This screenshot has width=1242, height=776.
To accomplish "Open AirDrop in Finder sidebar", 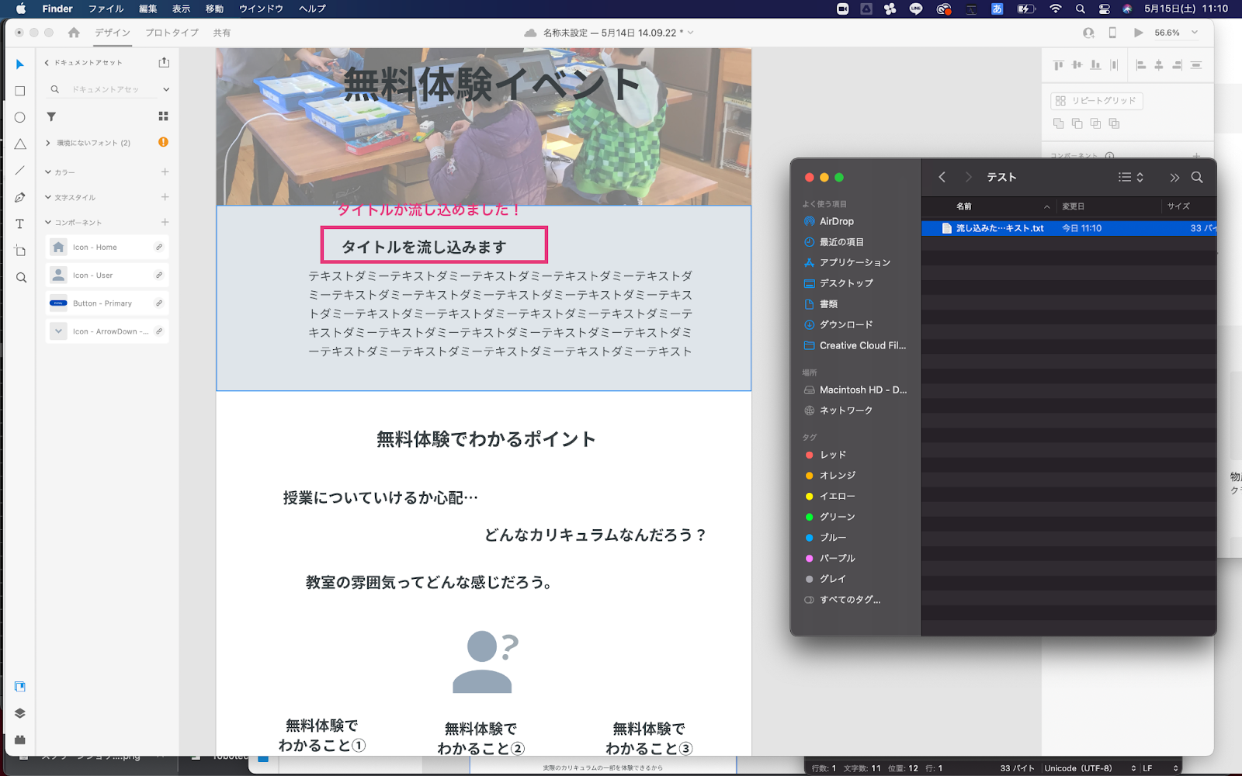I will coord(836,221).
